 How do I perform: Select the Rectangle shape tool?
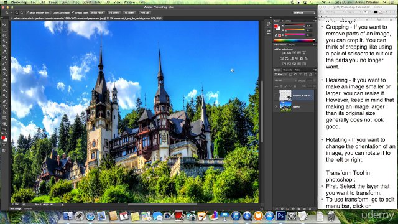(4, 118)
